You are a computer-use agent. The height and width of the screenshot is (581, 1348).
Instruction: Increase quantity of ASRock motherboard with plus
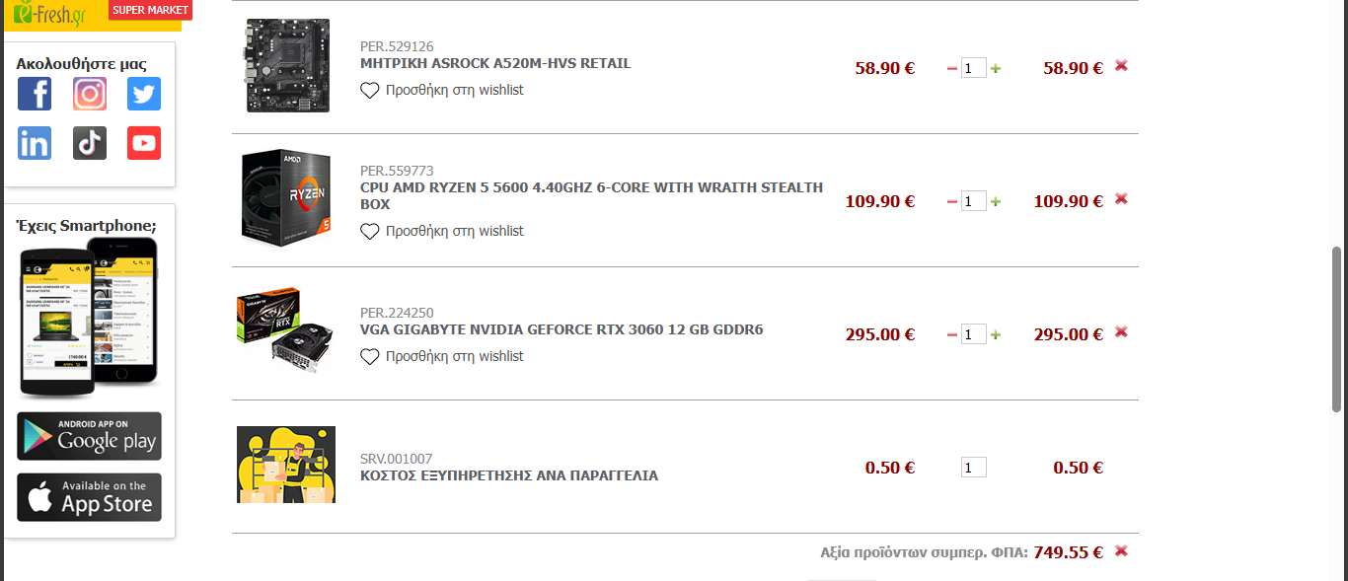coord(996,68)
